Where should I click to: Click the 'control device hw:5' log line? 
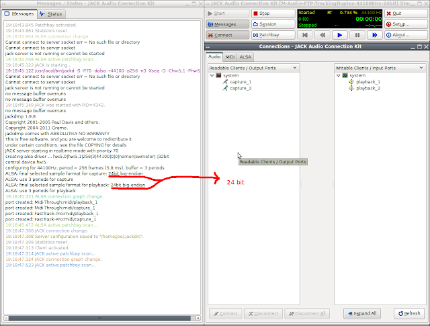tap(26, 162)
